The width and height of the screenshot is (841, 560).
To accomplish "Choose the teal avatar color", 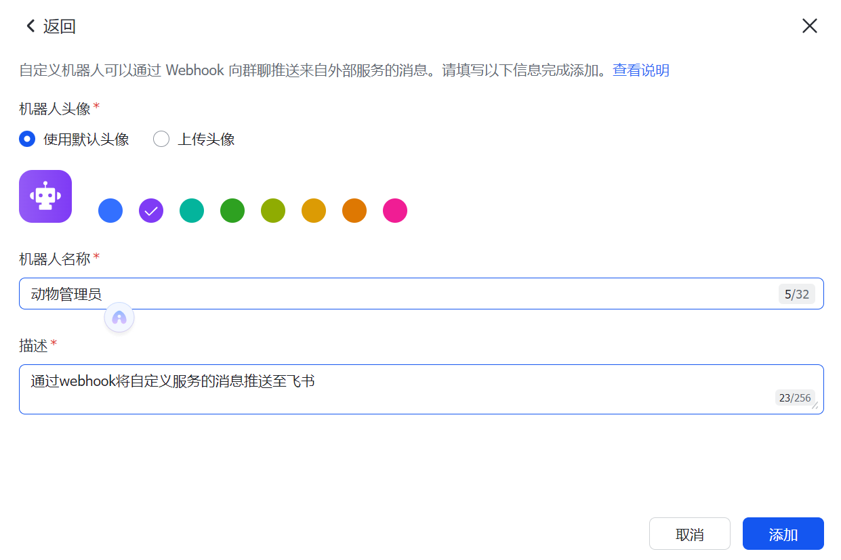I will 192,211.
